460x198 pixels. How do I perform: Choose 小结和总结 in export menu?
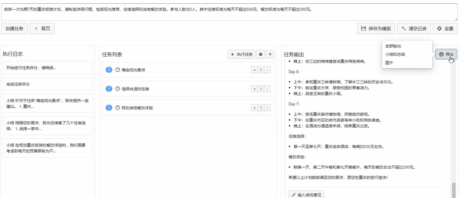tap(395, 54)
